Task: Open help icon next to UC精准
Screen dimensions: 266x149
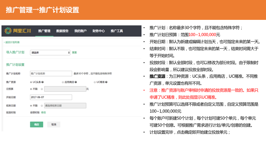Action: pos(106,82)
